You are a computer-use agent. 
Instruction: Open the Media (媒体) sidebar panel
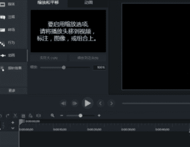coord(11,4)
